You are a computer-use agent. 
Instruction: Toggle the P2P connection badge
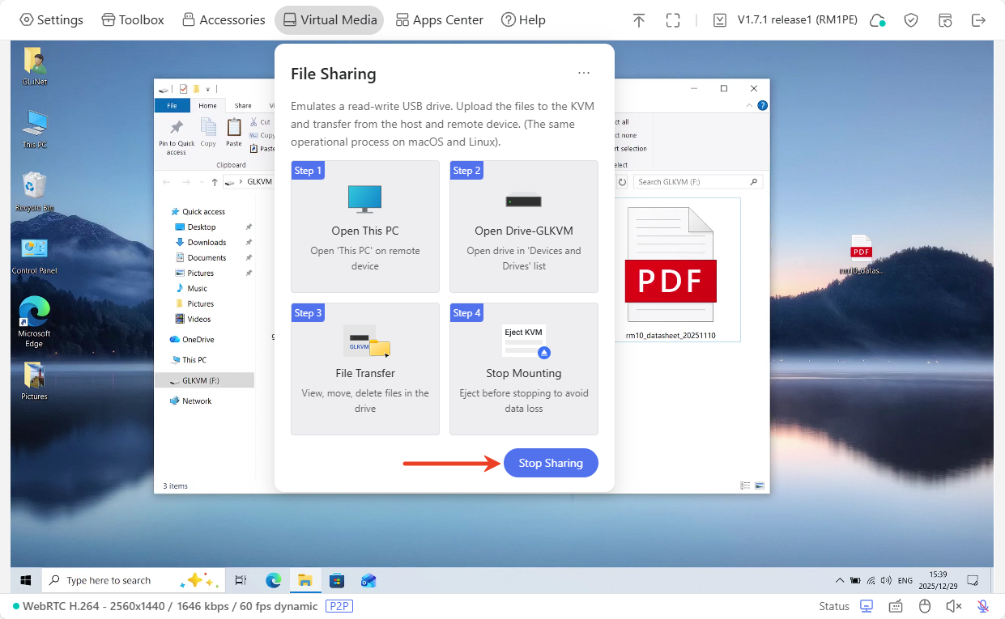pyautogui.click(x=339, y=606)
